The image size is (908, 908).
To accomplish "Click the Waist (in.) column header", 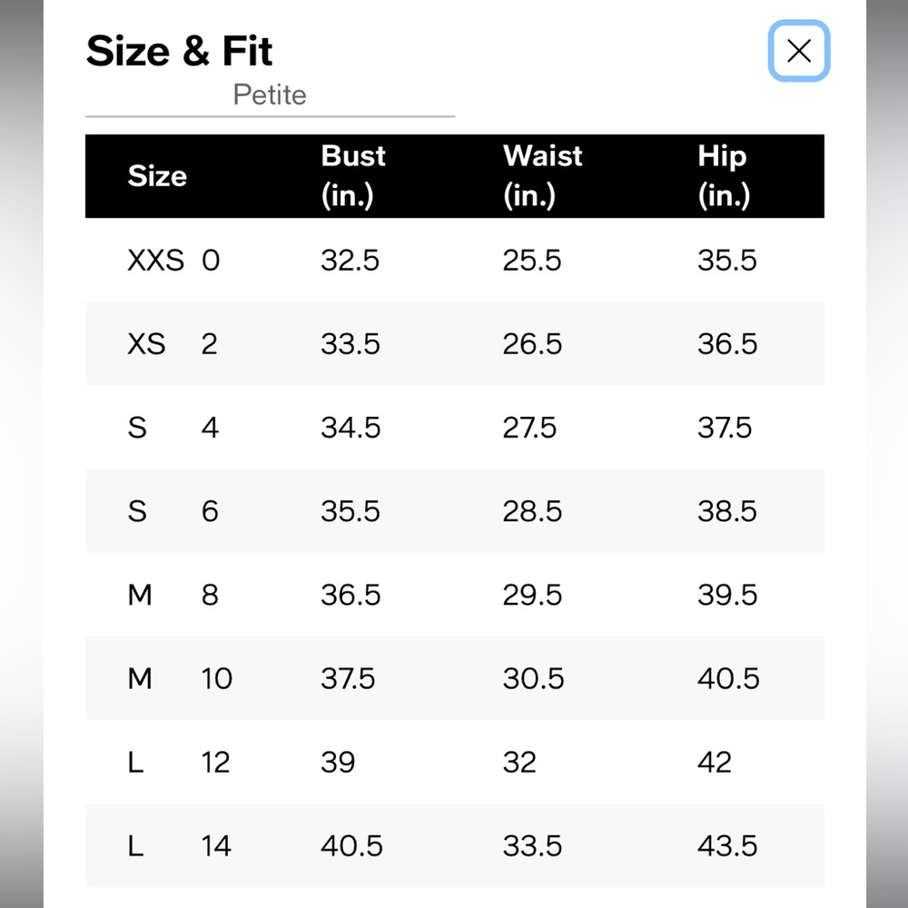I will [542, 175].
